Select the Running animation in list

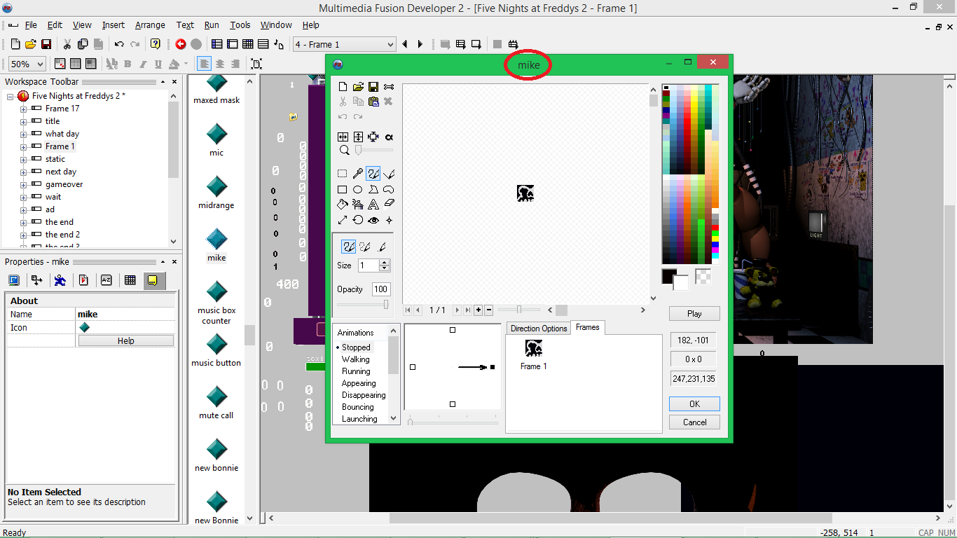coord(356,371)
